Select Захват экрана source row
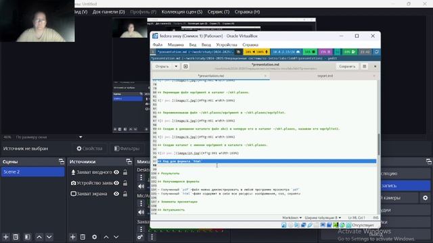433x243 pixels. [x=100, y=194]
